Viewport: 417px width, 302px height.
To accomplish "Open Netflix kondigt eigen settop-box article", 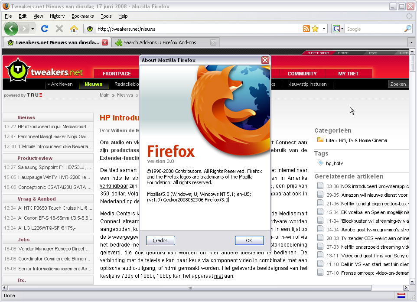I will 375,204.
